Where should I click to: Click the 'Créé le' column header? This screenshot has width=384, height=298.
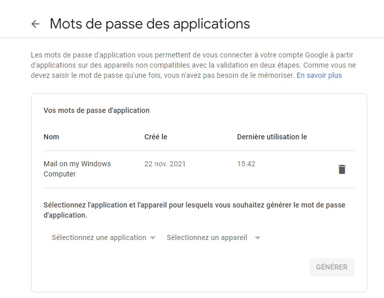(156, 137)
